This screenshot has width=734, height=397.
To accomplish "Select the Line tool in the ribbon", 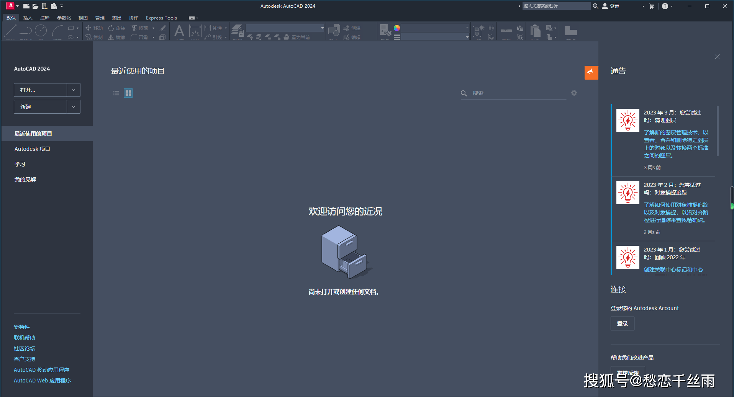I will tap(10, 31).
